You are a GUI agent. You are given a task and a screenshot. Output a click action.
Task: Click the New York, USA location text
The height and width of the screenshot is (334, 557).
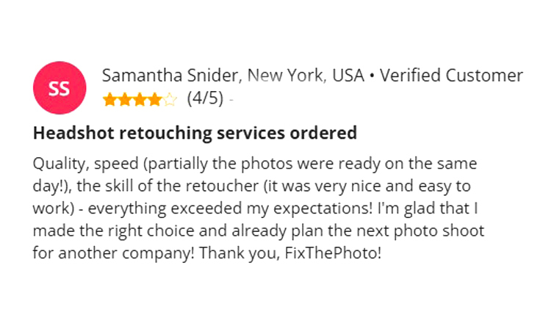(306, 76)
